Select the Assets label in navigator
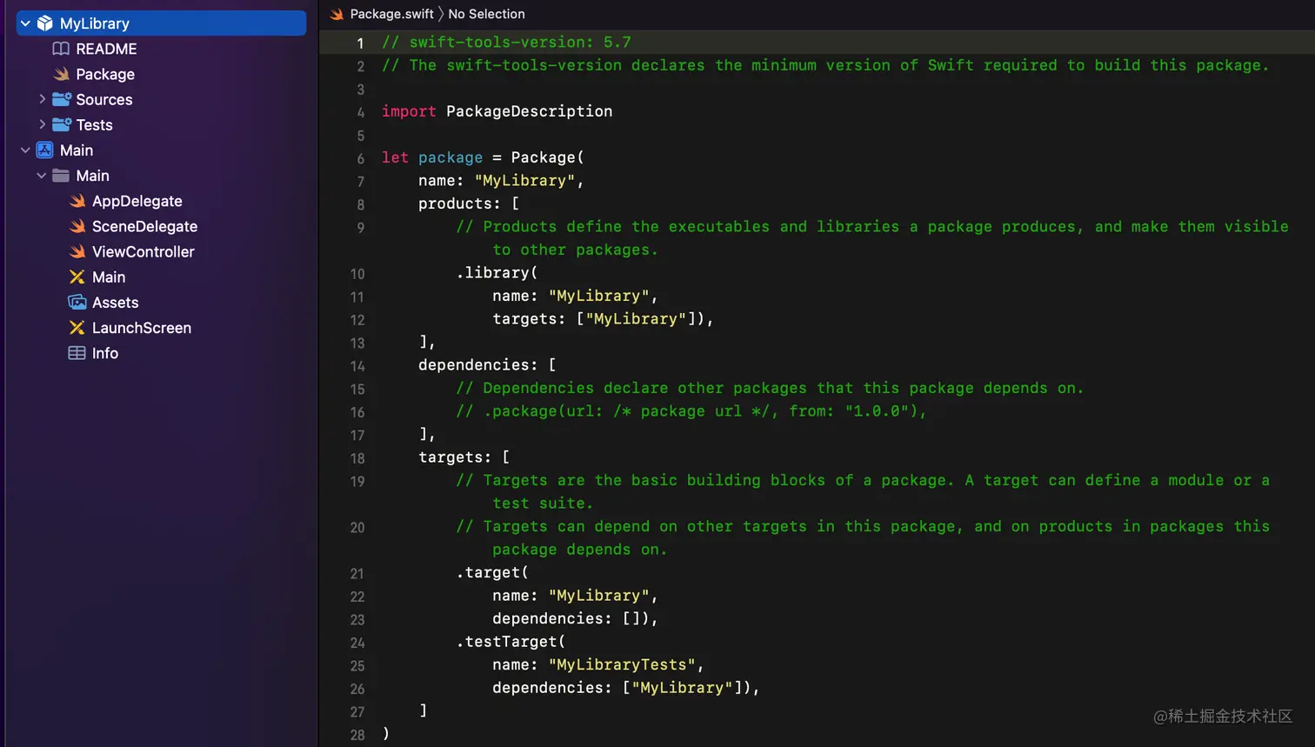Viewport: 1315px width, 747px height. (x=116, y=302)
